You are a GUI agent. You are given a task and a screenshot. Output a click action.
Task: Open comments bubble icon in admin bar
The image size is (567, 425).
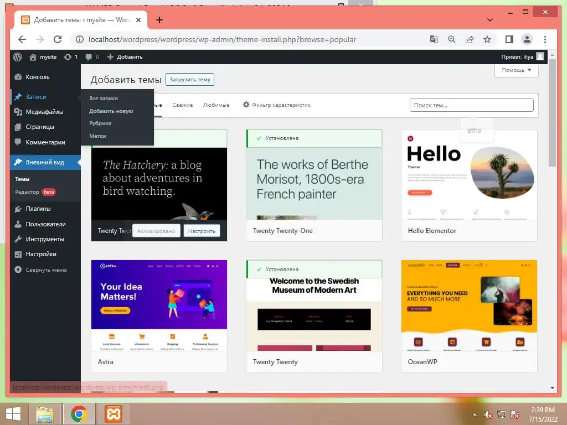pyautogui.click(x=92, y=57)
